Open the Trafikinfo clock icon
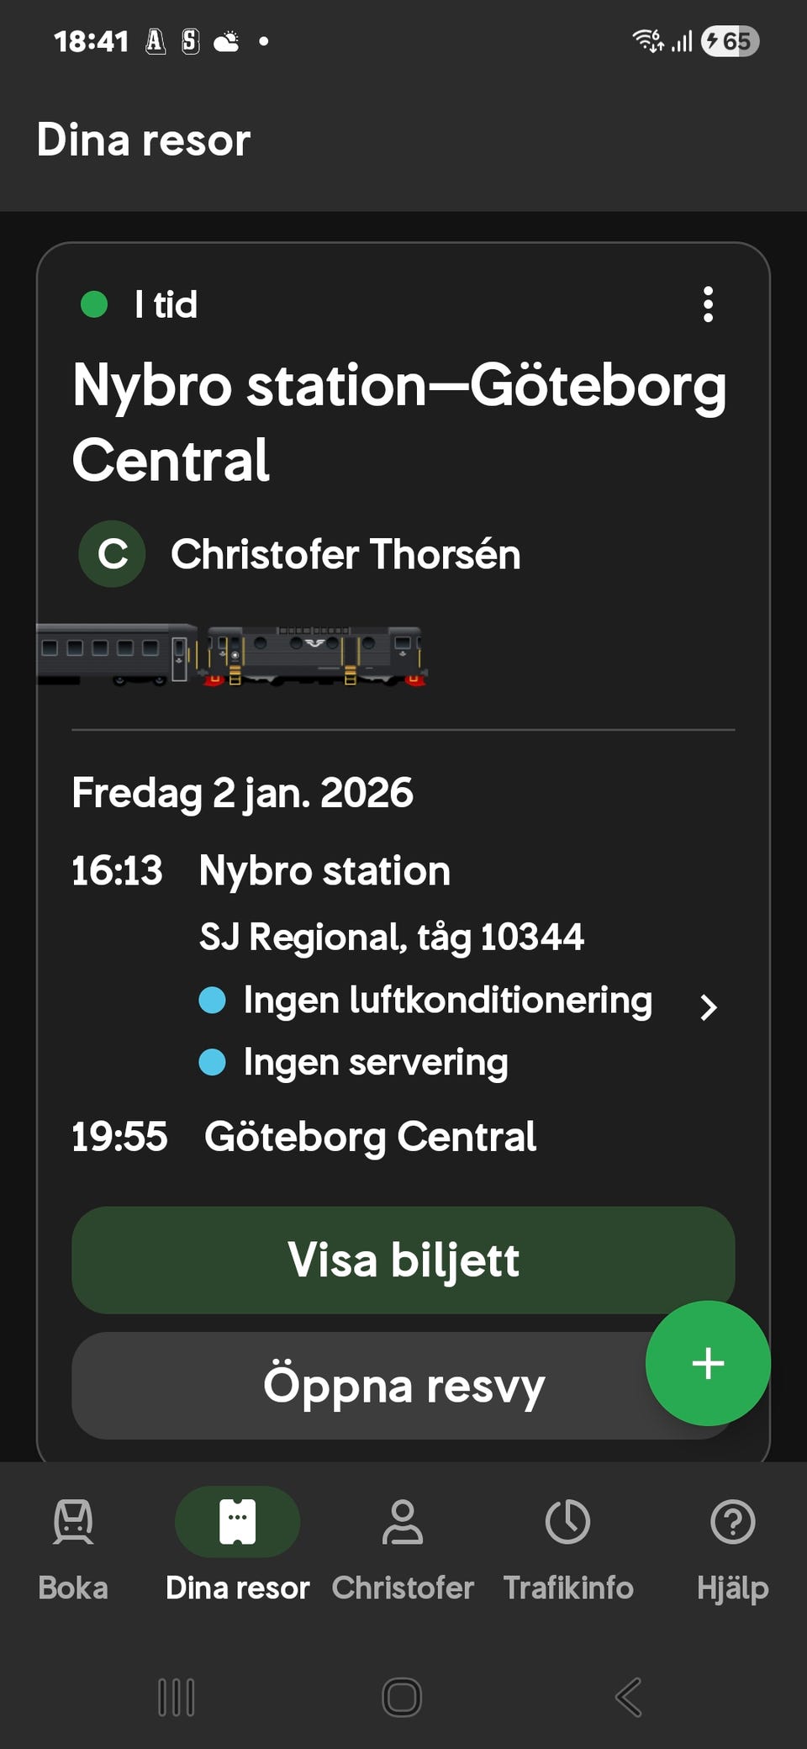This screenshot has width=807, height=1749. [x=567, y=1522]
